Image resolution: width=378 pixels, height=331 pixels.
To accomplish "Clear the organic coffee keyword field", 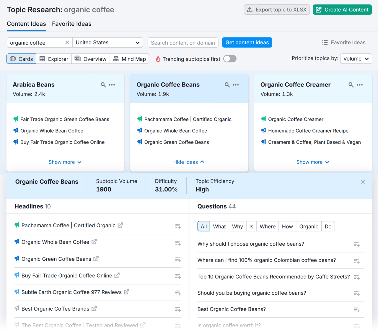I will pos(67,43).
